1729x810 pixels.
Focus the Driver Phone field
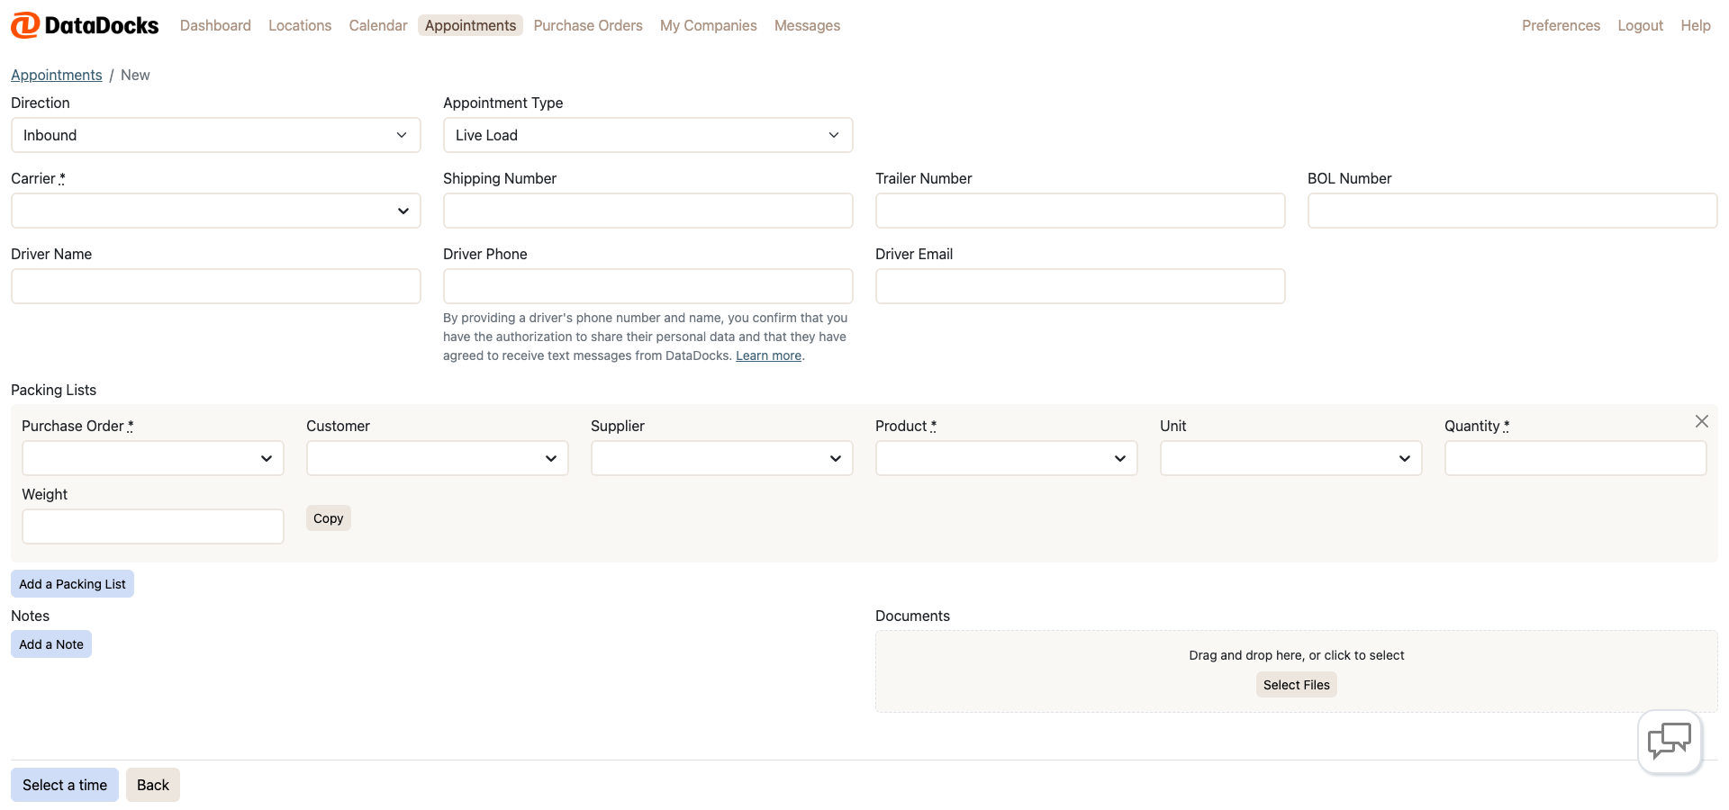(648, 286)
